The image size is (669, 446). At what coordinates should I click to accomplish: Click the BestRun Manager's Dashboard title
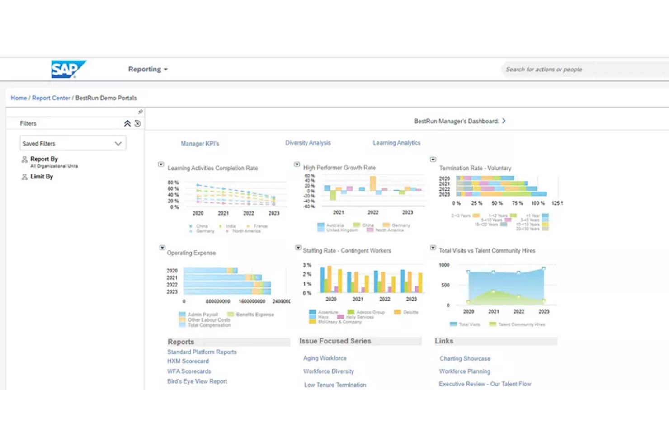pyautogui.click(x=456, y=121)
